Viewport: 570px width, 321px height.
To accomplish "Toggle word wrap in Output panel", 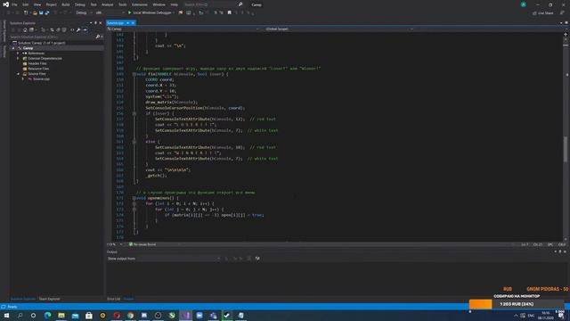I will 257,259.
